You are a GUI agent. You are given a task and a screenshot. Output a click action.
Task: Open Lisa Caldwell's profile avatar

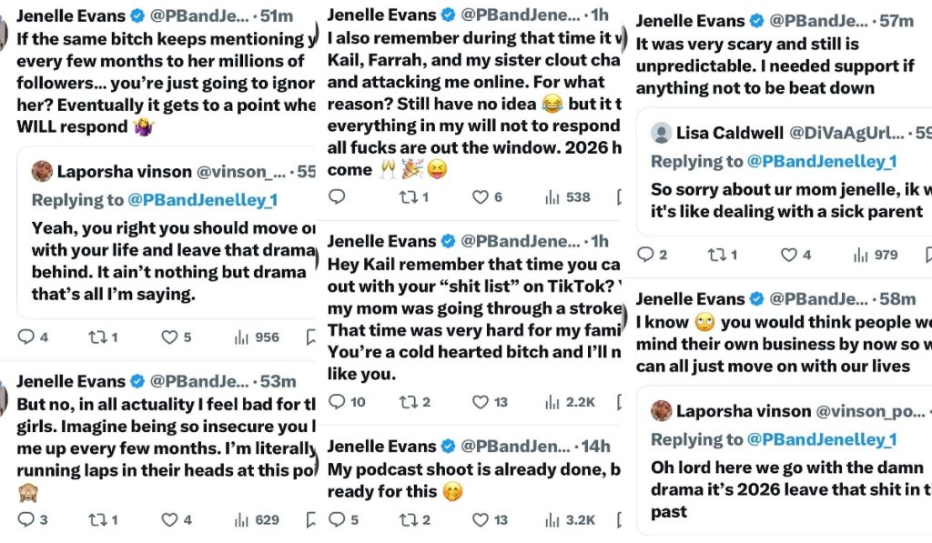(661, 134)
